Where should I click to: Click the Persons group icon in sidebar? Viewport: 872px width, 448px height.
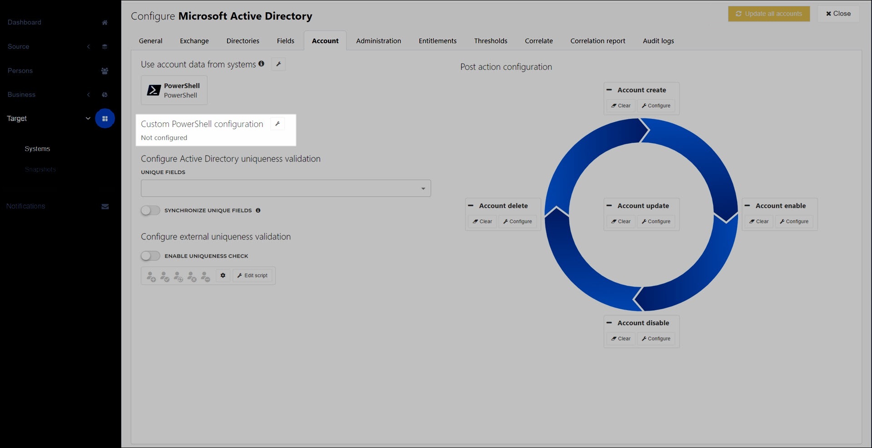[x=104, y=71]
